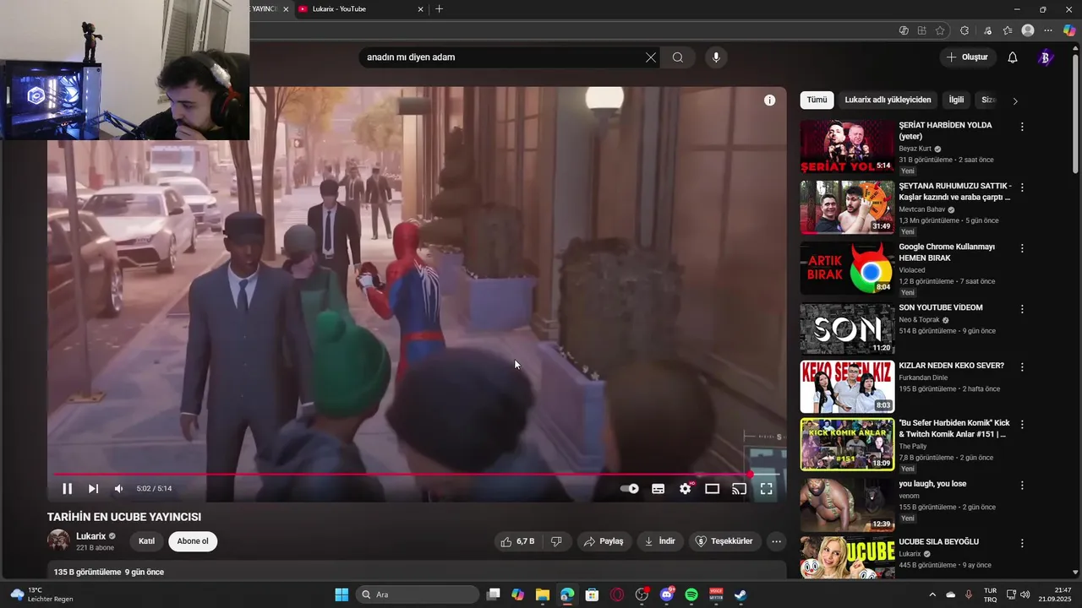Open the video info card icon
This screenshot has width=1082, height=608.
tap(769, 100)
